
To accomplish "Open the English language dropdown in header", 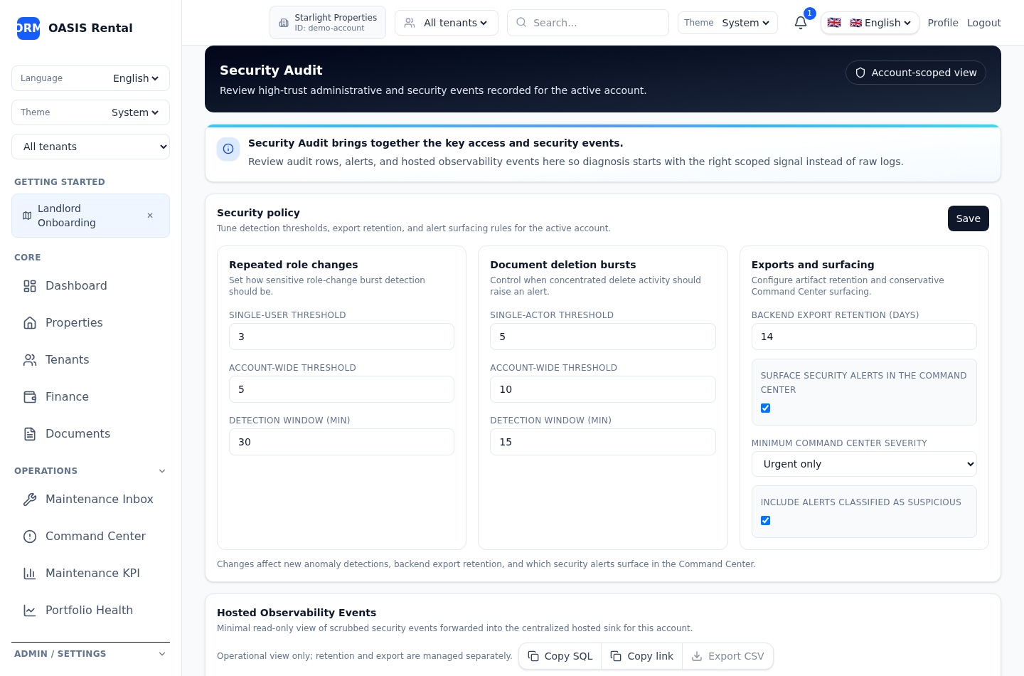I will click(x=870, y=23).
